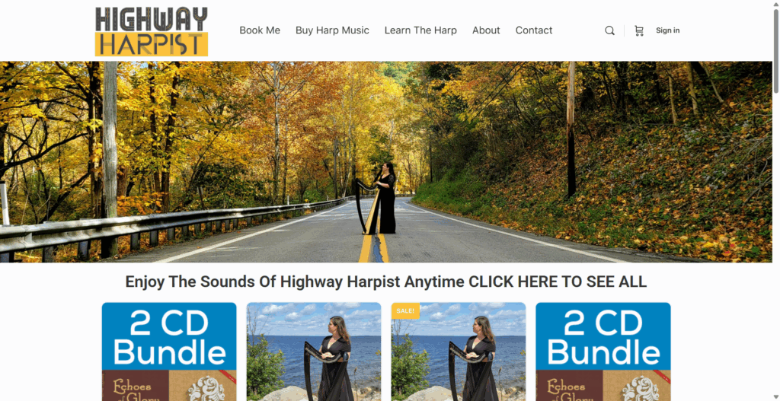Screen dimensions: 780x401
Task: Open the Learn The Harp menu
Action: [420, 30]
